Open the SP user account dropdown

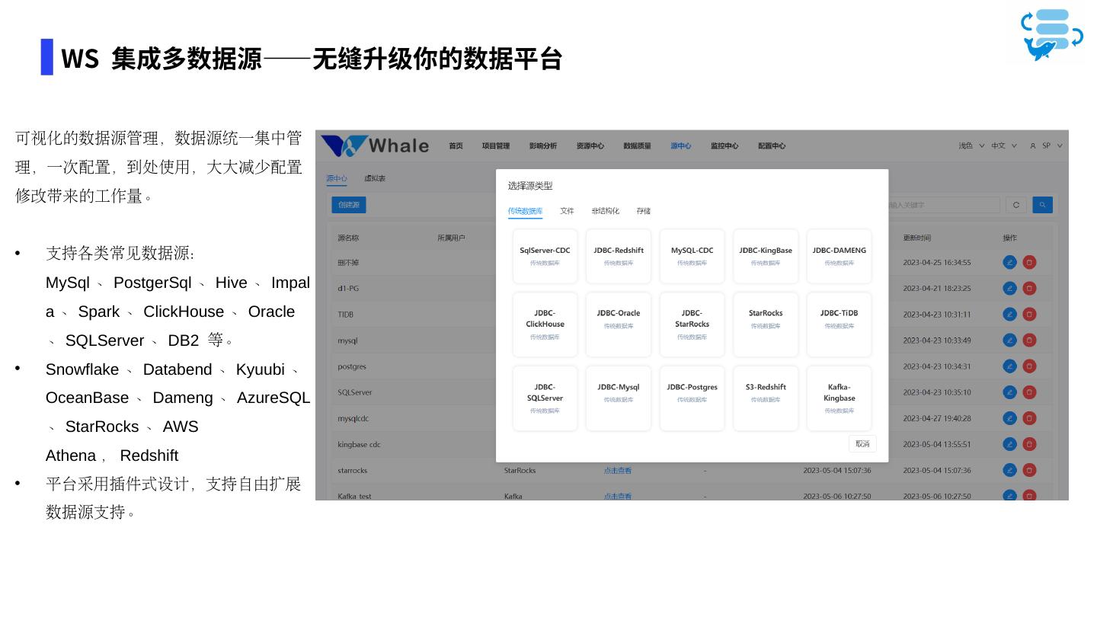(x=1045, y=145)
